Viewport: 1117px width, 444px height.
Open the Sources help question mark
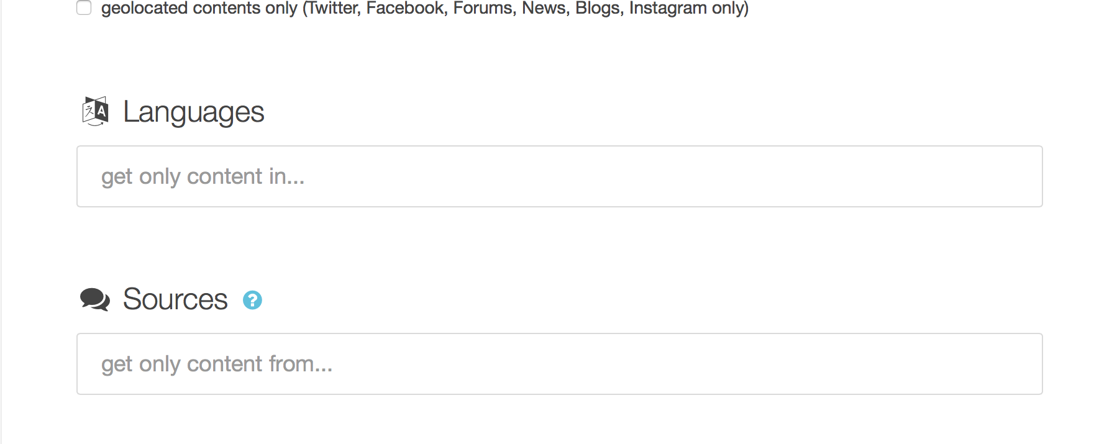coord(252,301)
